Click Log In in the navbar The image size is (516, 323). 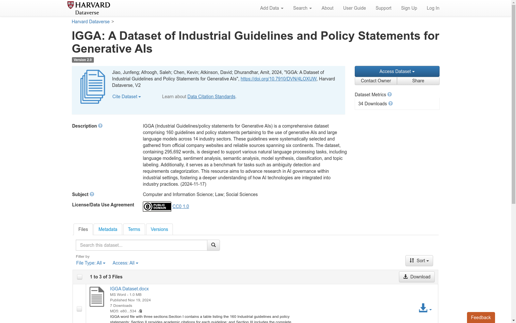433,8
